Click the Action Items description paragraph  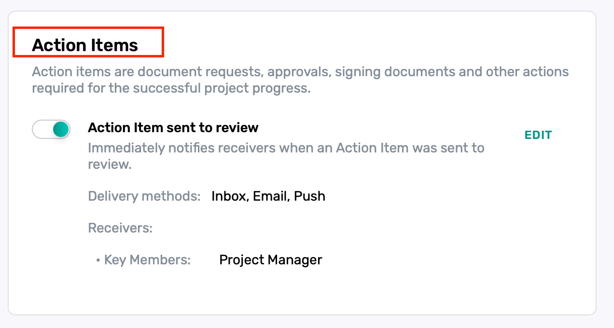point(300,80)
